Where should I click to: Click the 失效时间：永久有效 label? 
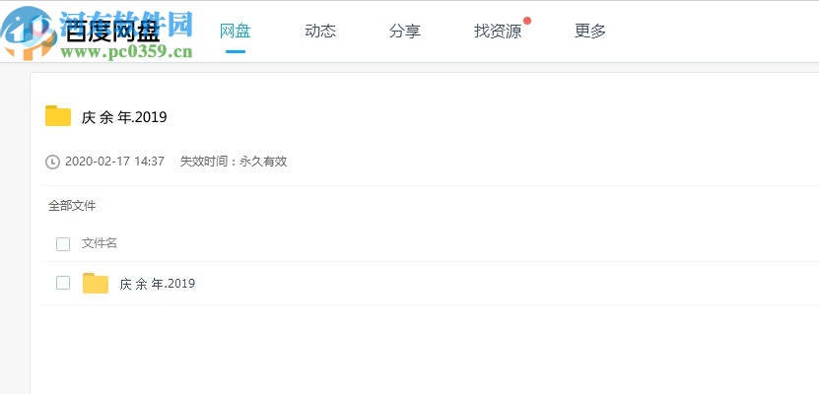[233, 162]
